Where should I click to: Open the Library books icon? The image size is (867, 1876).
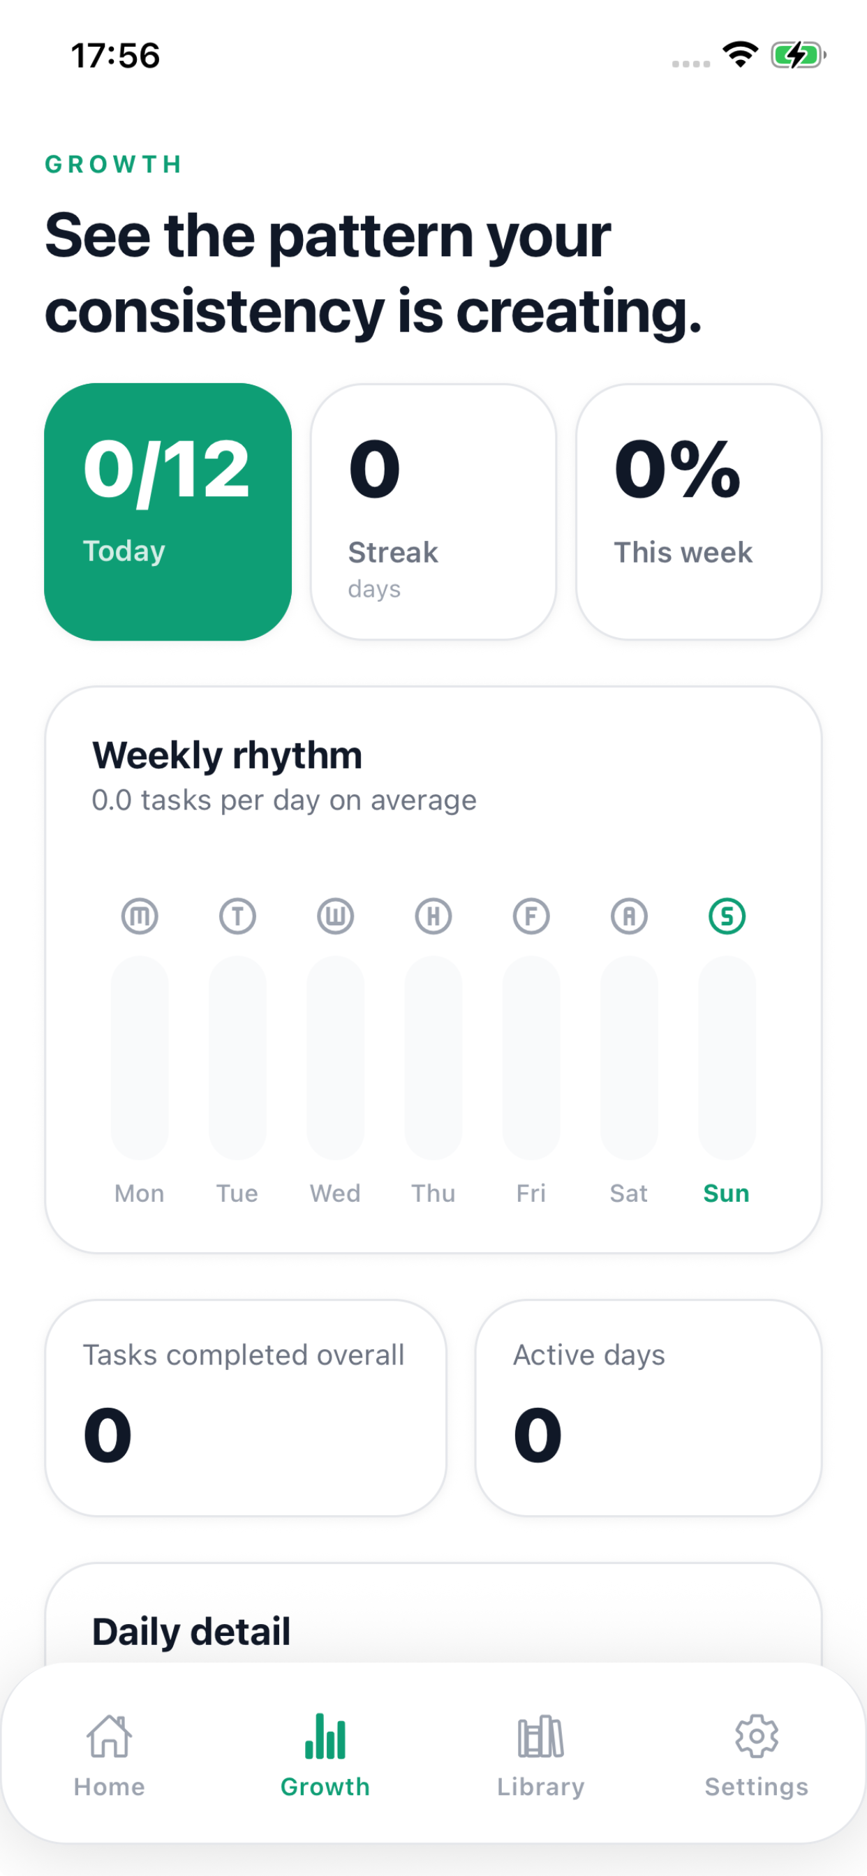(540, 1736)
